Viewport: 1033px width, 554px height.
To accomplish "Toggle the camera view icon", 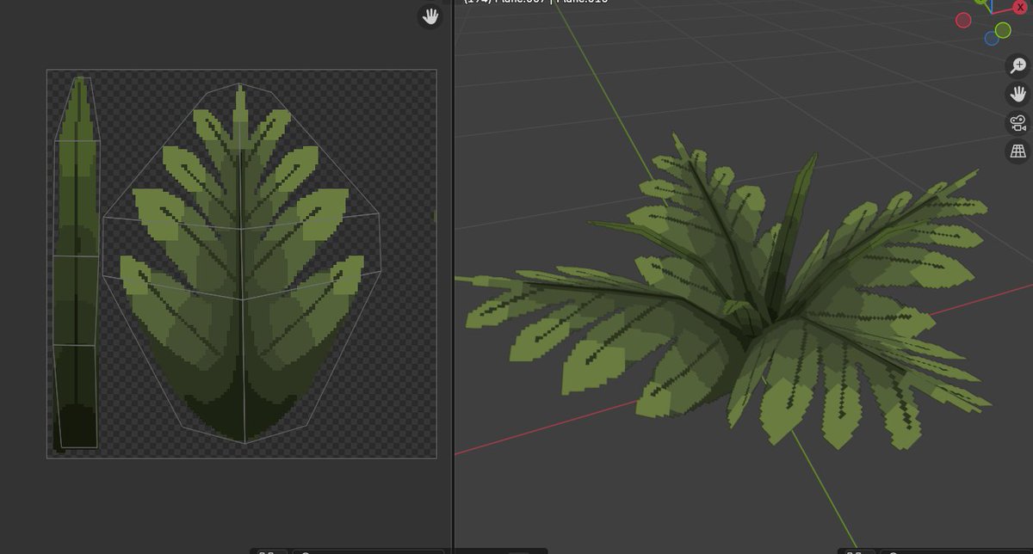I will [1018, 122].
